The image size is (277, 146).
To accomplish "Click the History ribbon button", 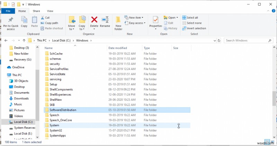I will [171, 28].
